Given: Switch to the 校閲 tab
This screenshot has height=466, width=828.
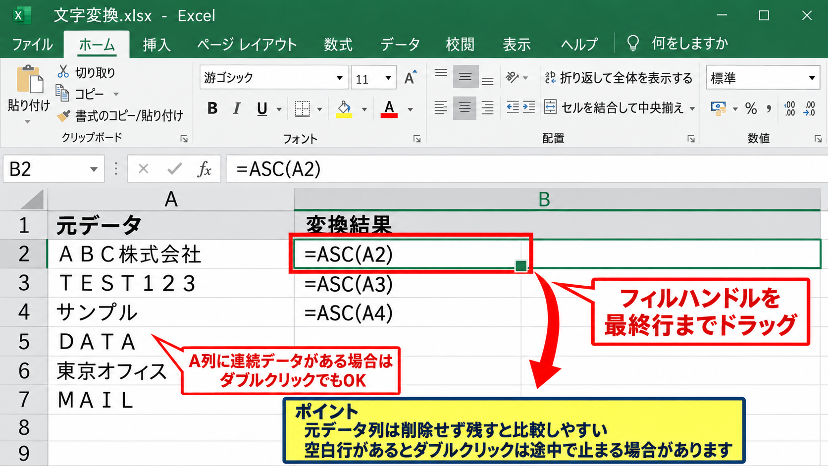Looking at the screenshot, I should point(460,45).
